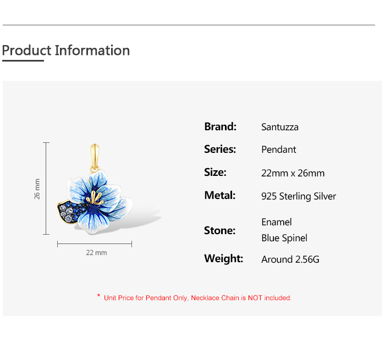Select the Pendant series value
Viewport: 385px width, 338px height.
[x=279, y=149]
